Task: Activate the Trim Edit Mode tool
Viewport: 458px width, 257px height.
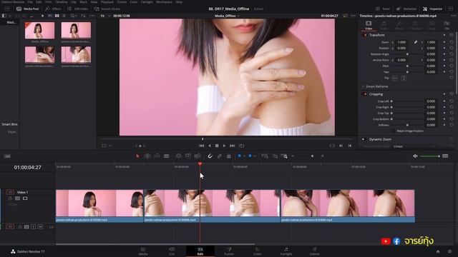Action: [x=147, y=156]
